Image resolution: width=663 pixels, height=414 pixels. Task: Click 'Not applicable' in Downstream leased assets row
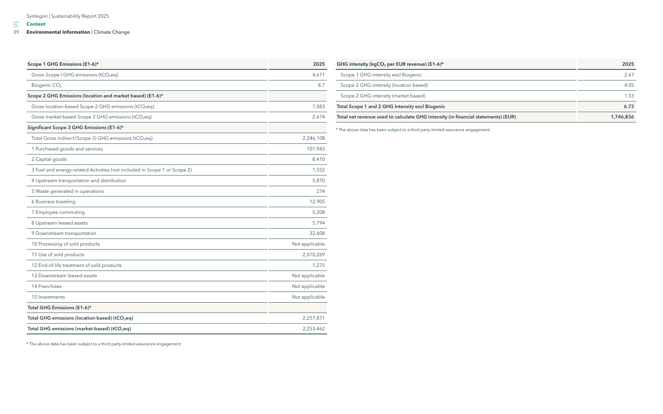click(308, 276)
